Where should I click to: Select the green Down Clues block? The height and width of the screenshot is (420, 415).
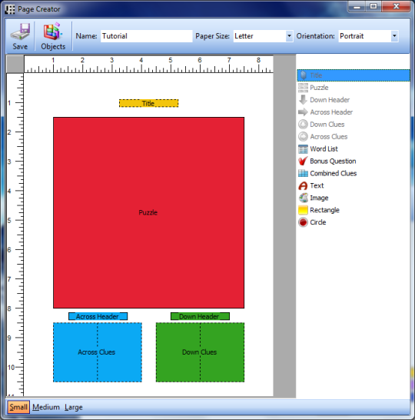pos(200,352)
